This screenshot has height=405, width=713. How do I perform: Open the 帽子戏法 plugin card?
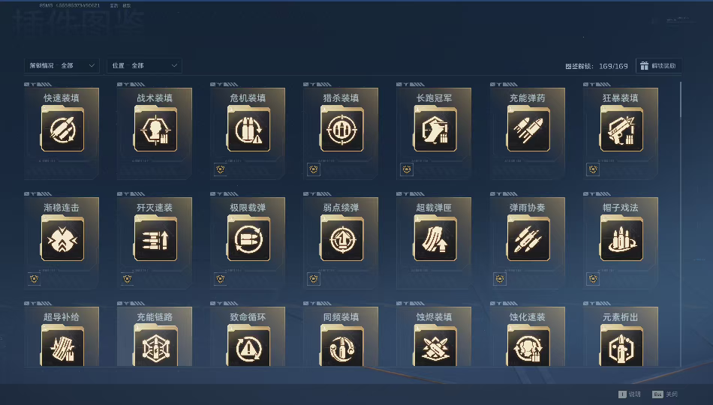pos(621,243)
